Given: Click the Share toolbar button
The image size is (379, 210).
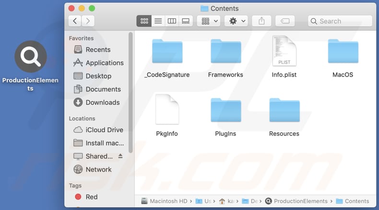Looking at the screenshot, I should [261, 21].
